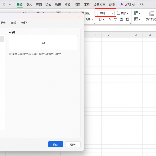Screen dimensions: 156x156
Task: Open the 数据 ribbon tab
Action: 58,5
